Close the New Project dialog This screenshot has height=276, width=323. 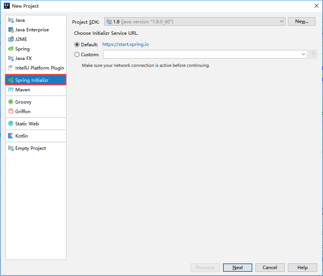pos(317,6)
